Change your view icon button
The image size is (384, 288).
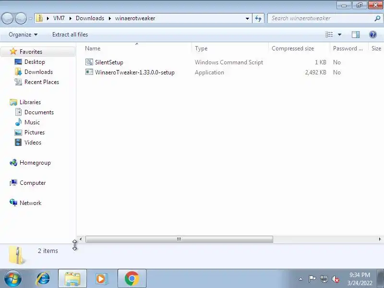coord(329,35)
